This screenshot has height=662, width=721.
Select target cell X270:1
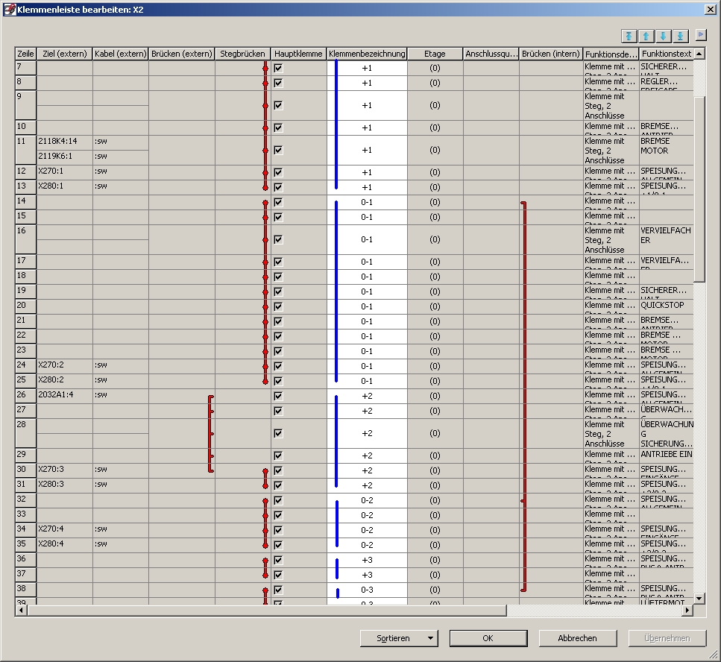[65, 171]
